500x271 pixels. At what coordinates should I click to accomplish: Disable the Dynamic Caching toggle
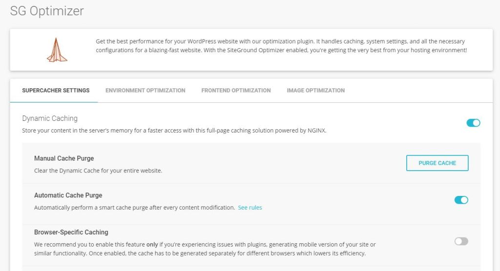pyautogui.click(x=473, y=123)
